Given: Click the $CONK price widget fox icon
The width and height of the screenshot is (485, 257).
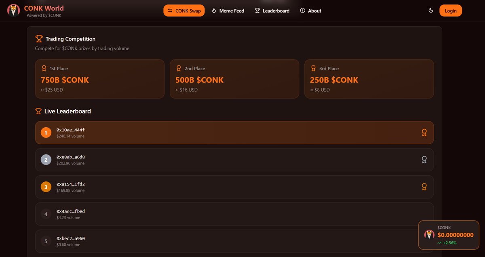Looking at the screenshot, I should pyautogui.click(x=429, y=235).
